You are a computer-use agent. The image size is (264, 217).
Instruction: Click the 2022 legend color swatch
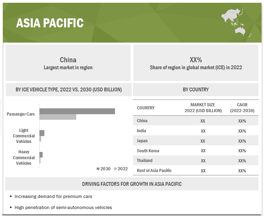pyautogui.click(x=115, y=169)
